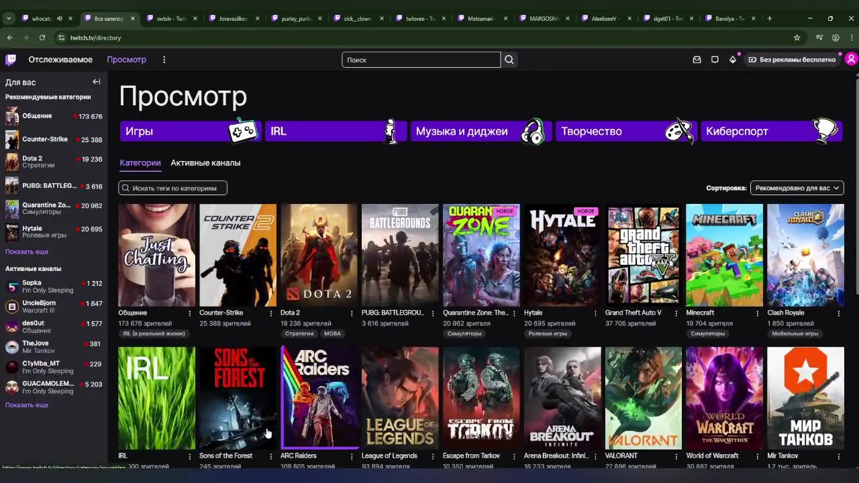Open the Мир Танков cover thumbnail
The height and width of the screenshot is (483, 859).
[805, 398]
